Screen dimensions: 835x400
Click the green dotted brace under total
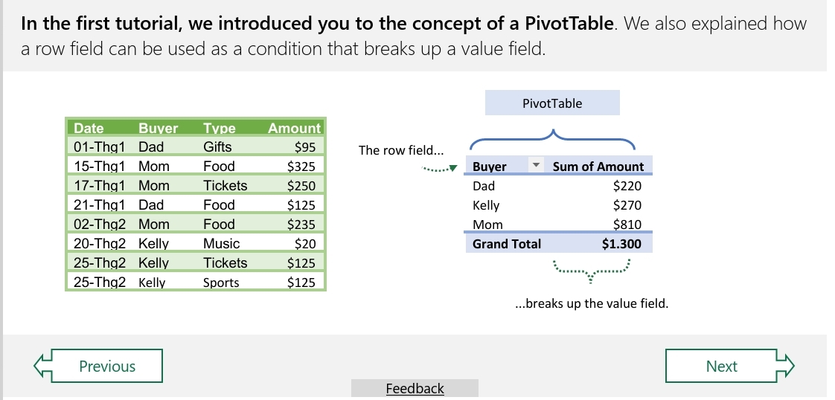pyautogui.click(x=592, y=271)
